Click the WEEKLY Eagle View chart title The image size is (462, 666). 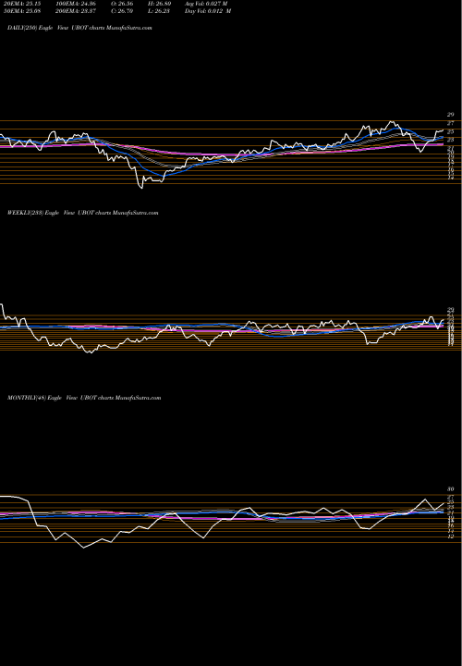pos(83,213)
